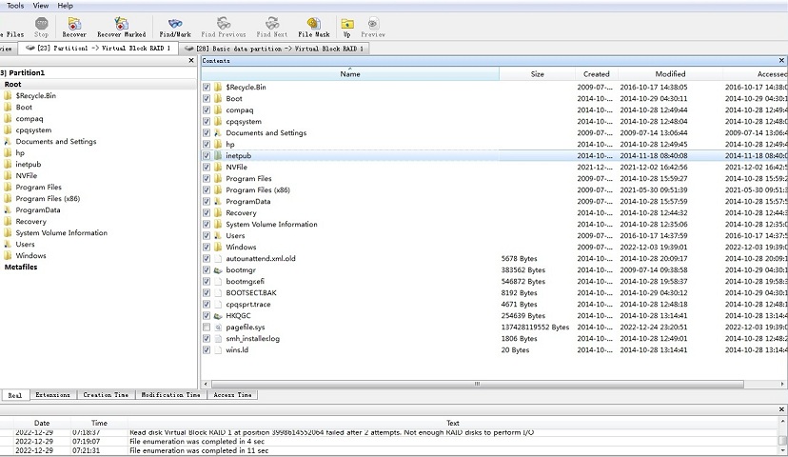This screenshot has height=457, width=788.
Task: Open the Help menu
Action: [66, 6]
